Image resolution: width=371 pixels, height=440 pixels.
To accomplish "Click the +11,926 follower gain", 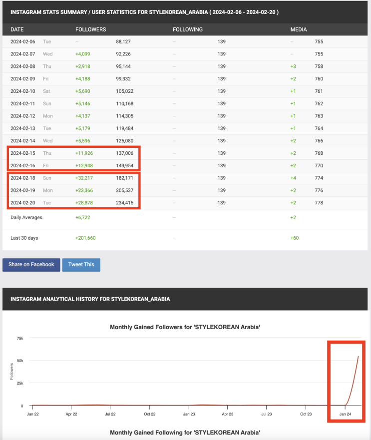I will (84, 153).
